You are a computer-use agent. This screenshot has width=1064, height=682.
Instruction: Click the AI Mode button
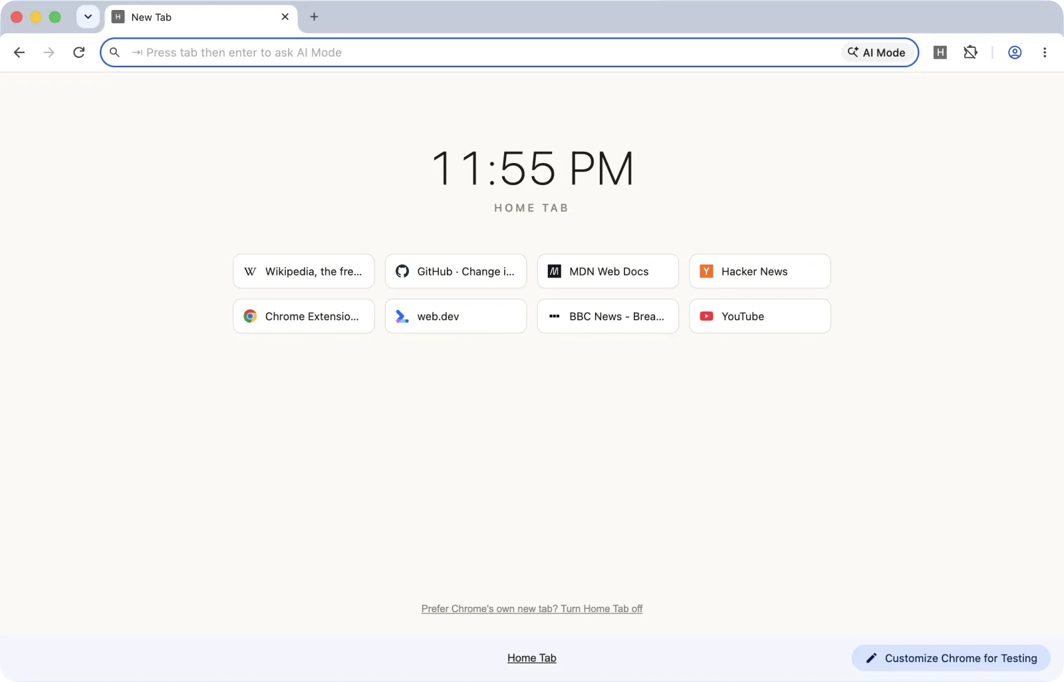[876, 53]
